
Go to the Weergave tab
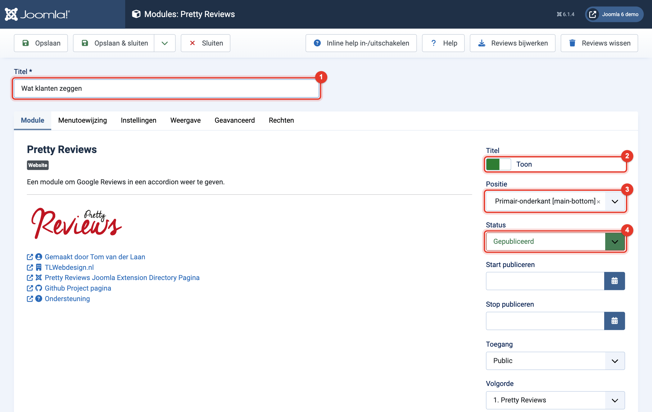click(x=185, y=120)
